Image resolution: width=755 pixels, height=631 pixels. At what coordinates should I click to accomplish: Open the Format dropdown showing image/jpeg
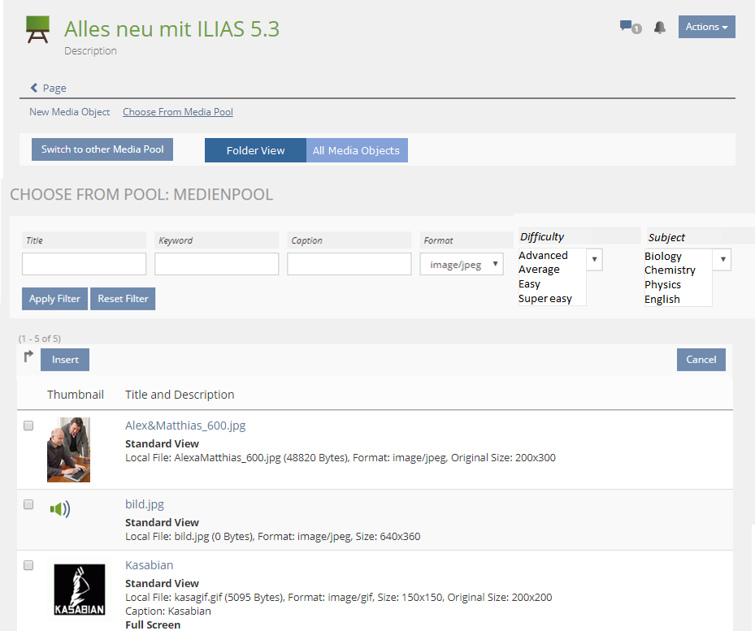point(462,264)
